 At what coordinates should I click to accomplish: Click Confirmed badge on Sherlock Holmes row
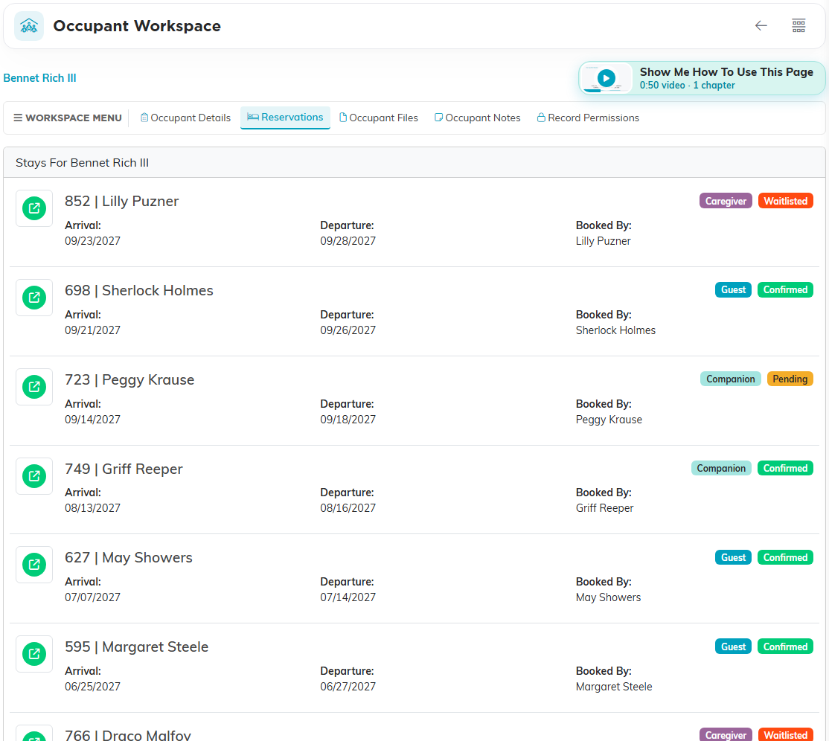785,289
